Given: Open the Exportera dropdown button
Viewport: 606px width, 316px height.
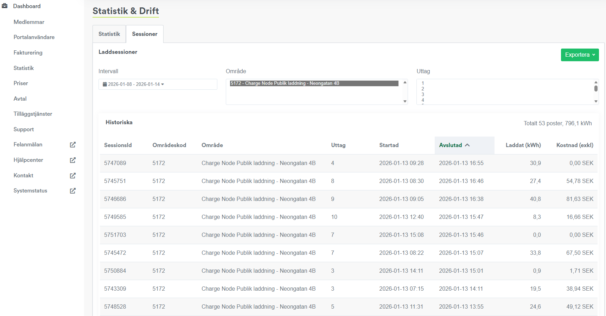Looking at the screenshot, I should click(579, 55).
